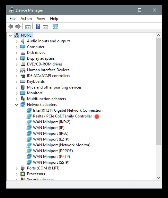Select WAN Miniport (Network Monitor)
Screen dimensions: 168x198
click(62, 145)
